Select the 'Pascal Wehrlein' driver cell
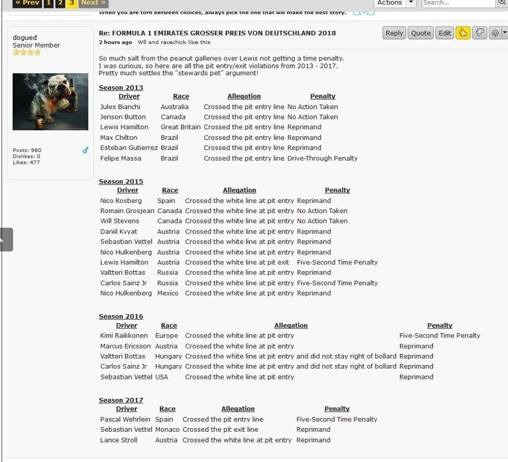The width and height of the screenshot is (508, 462). point(125,419)
